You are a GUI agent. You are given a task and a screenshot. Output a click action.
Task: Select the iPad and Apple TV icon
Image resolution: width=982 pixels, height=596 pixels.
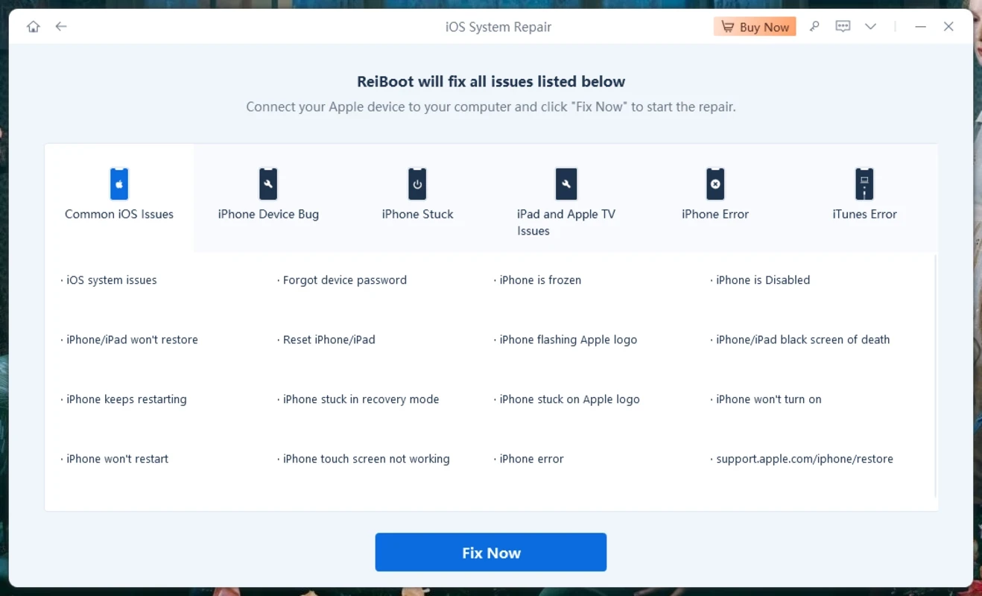point(566,184)
